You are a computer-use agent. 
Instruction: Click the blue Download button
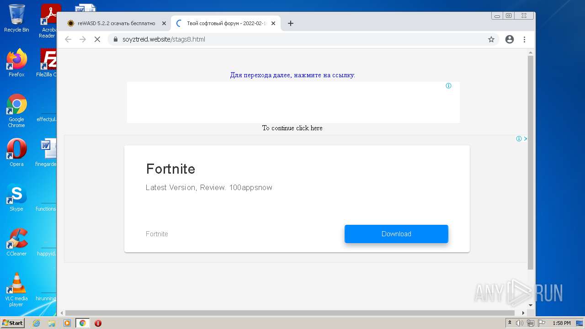396,234
